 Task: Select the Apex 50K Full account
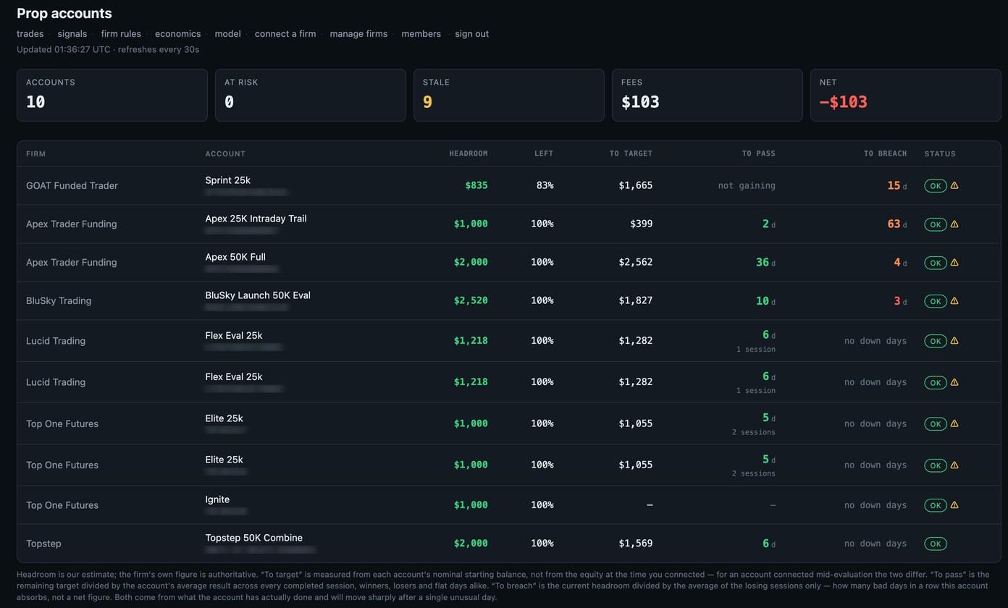tap(235, 257)
